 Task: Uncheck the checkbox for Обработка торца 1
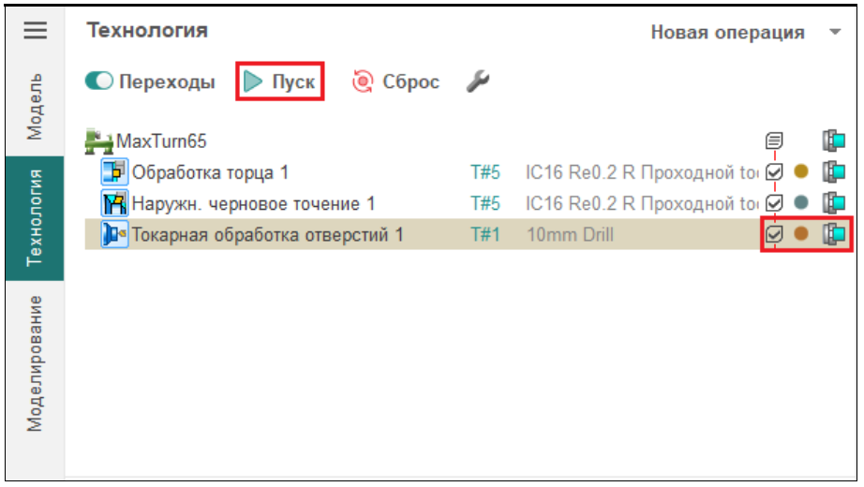pos(774,172)
